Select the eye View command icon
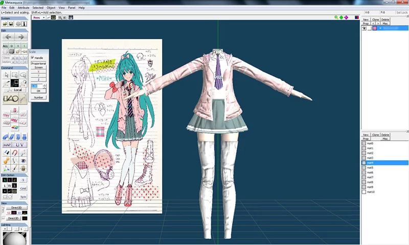The image size is (409, 245). 23,161
